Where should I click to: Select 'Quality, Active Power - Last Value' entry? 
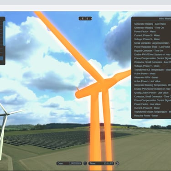click(x=151, y=93)
